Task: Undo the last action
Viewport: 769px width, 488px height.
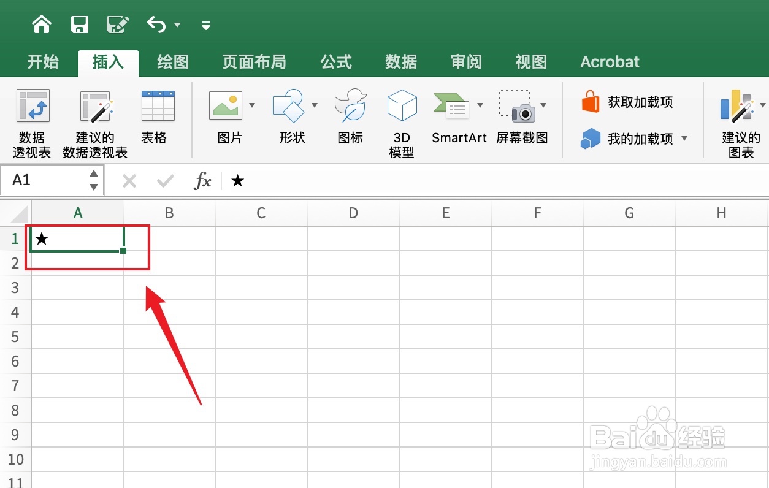Action: 156,25
